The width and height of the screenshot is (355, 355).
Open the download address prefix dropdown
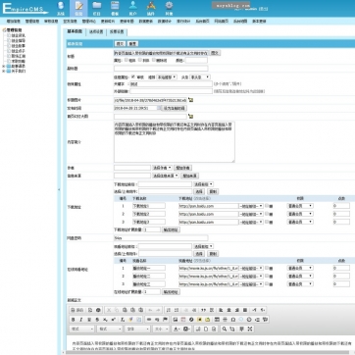click(x=204, y=184)
